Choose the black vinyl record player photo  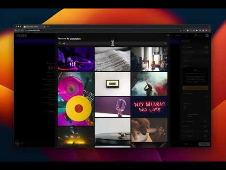(113, 133)
